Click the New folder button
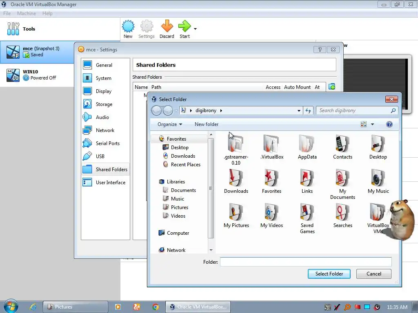 pos(207,124)
